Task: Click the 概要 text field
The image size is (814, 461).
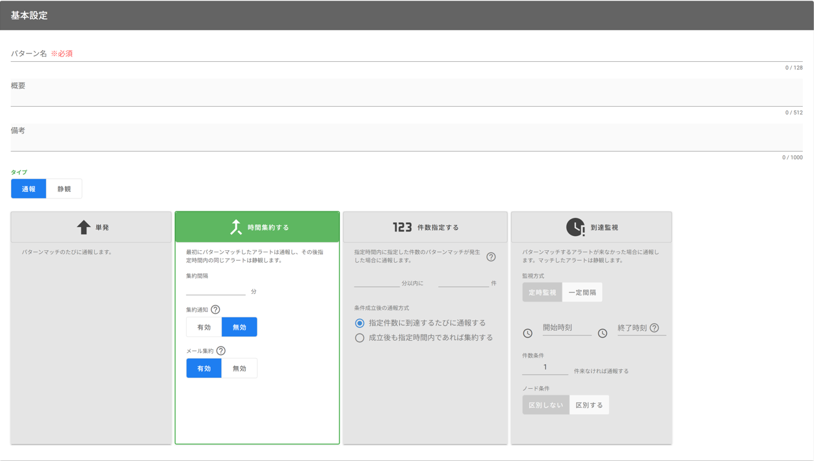Action: click(406, 93)
